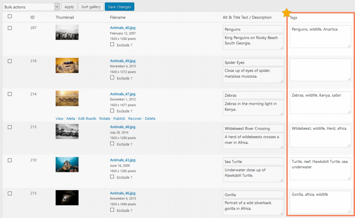This screenshot has height=218, width=355.
Task: Click the tags box with Turtle, reef
Action: click(320, 169)
